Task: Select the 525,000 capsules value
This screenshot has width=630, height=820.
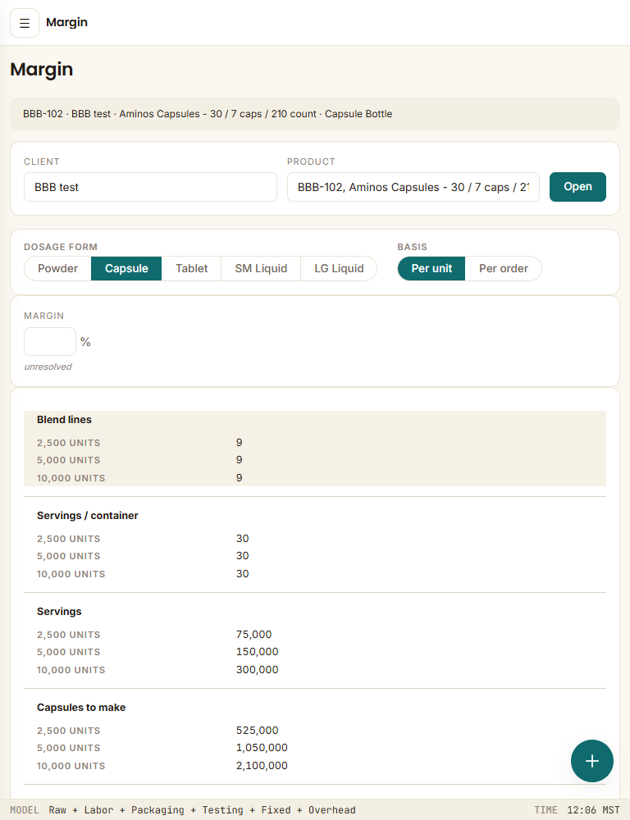Action: 257,730
